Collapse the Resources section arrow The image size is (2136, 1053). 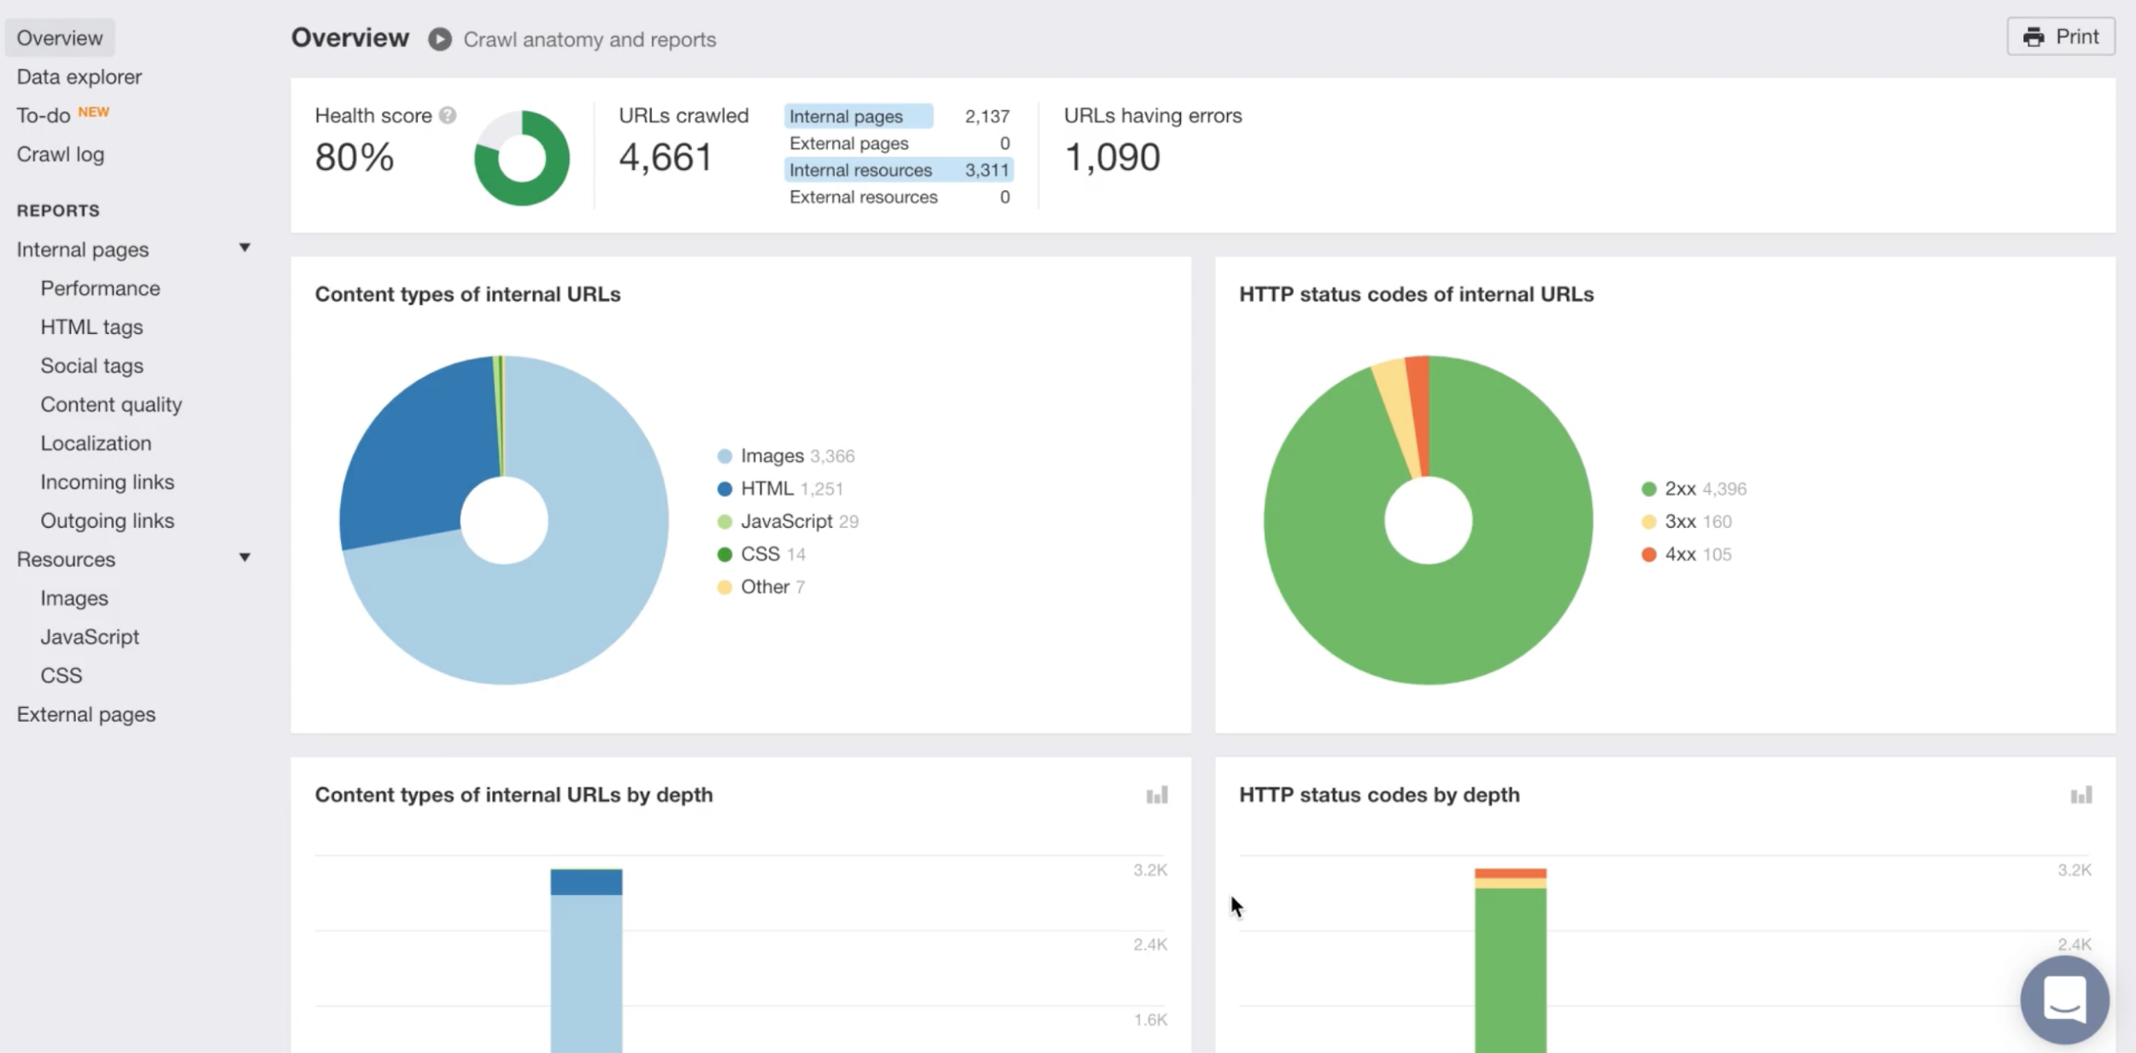[x=244, y=558]
